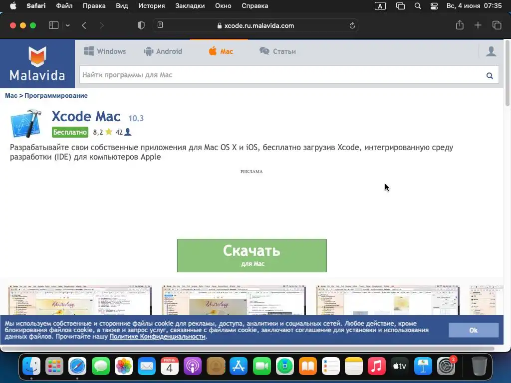Open the Статьи section tab
The image size is (511, 383).
point(277,51)
